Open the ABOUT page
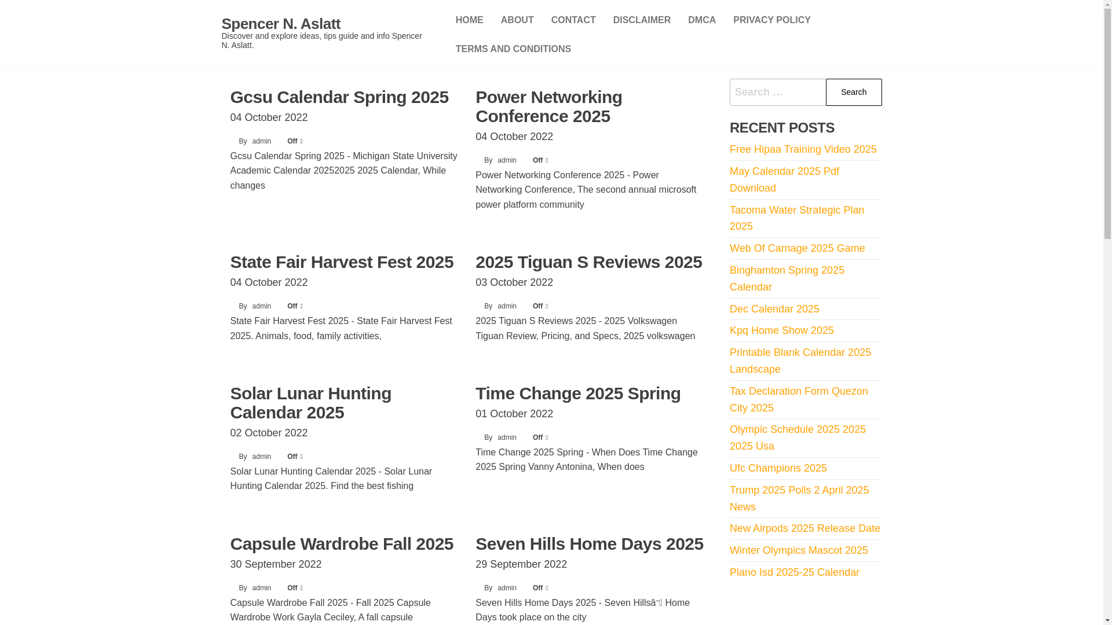The image size is (1112, 625). tap(517, 20)
